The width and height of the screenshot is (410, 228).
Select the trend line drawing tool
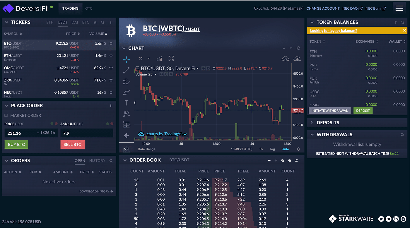click(127, 70)
